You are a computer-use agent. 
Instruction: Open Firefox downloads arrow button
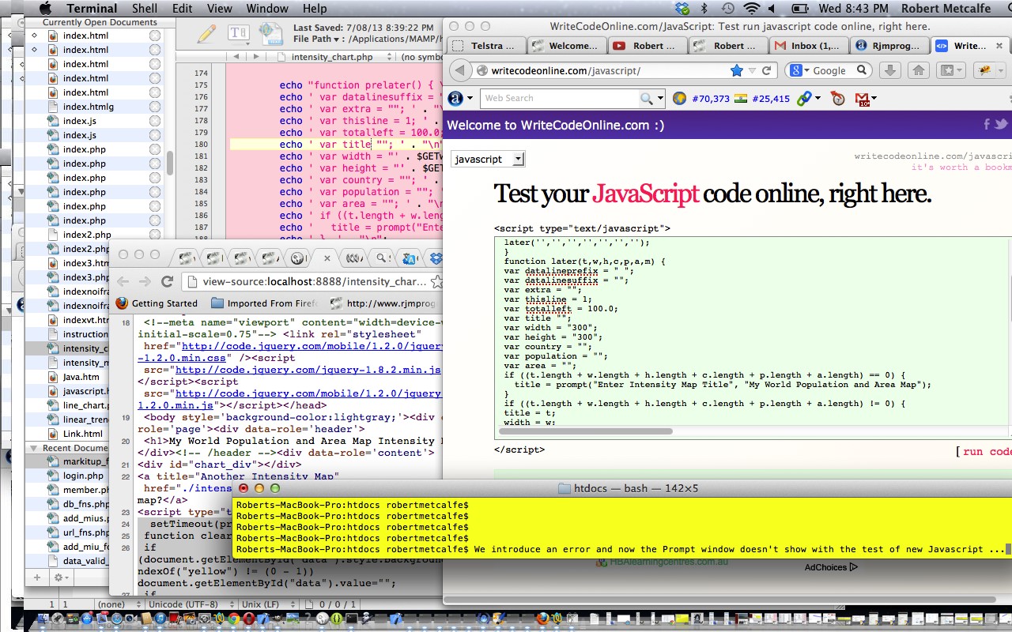coord(890,70)
